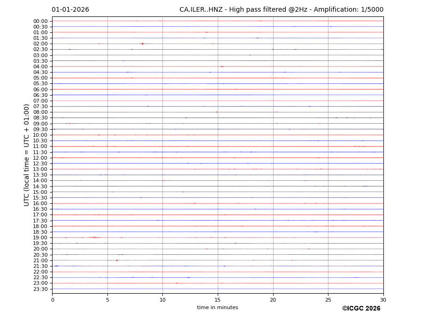The height and width of the screenshot is (326, 435).
Task: Select the 12:00 trace row label
Action: [x=40, y=158]
